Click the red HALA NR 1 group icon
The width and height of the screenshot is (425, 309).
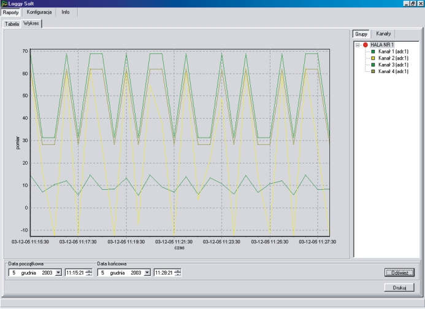[366, 45]
